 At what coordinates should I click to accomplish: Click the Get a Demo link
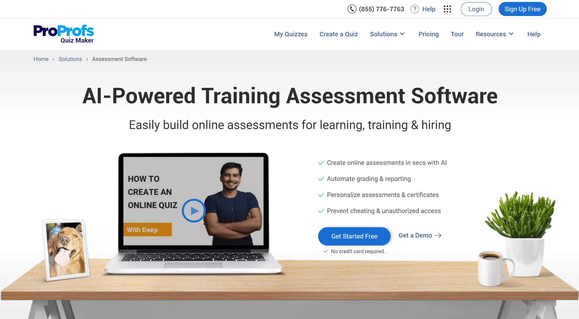(x=415, y=235)
